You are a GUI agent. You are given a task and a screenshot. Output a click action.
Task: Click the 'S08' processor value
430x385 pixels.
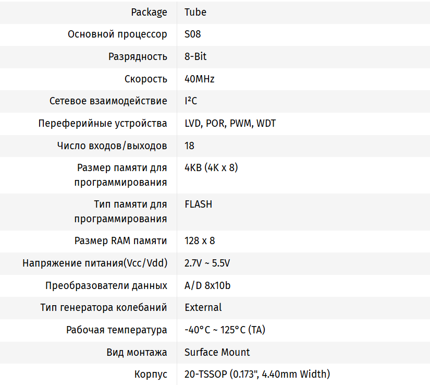pos(192,34)
